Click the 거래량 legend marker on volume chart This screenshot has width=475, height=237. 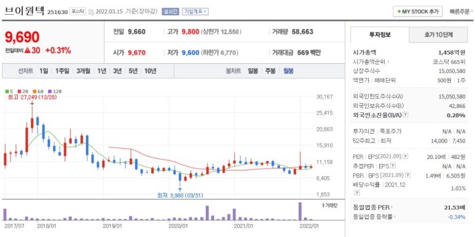click(x=323, y=205)
